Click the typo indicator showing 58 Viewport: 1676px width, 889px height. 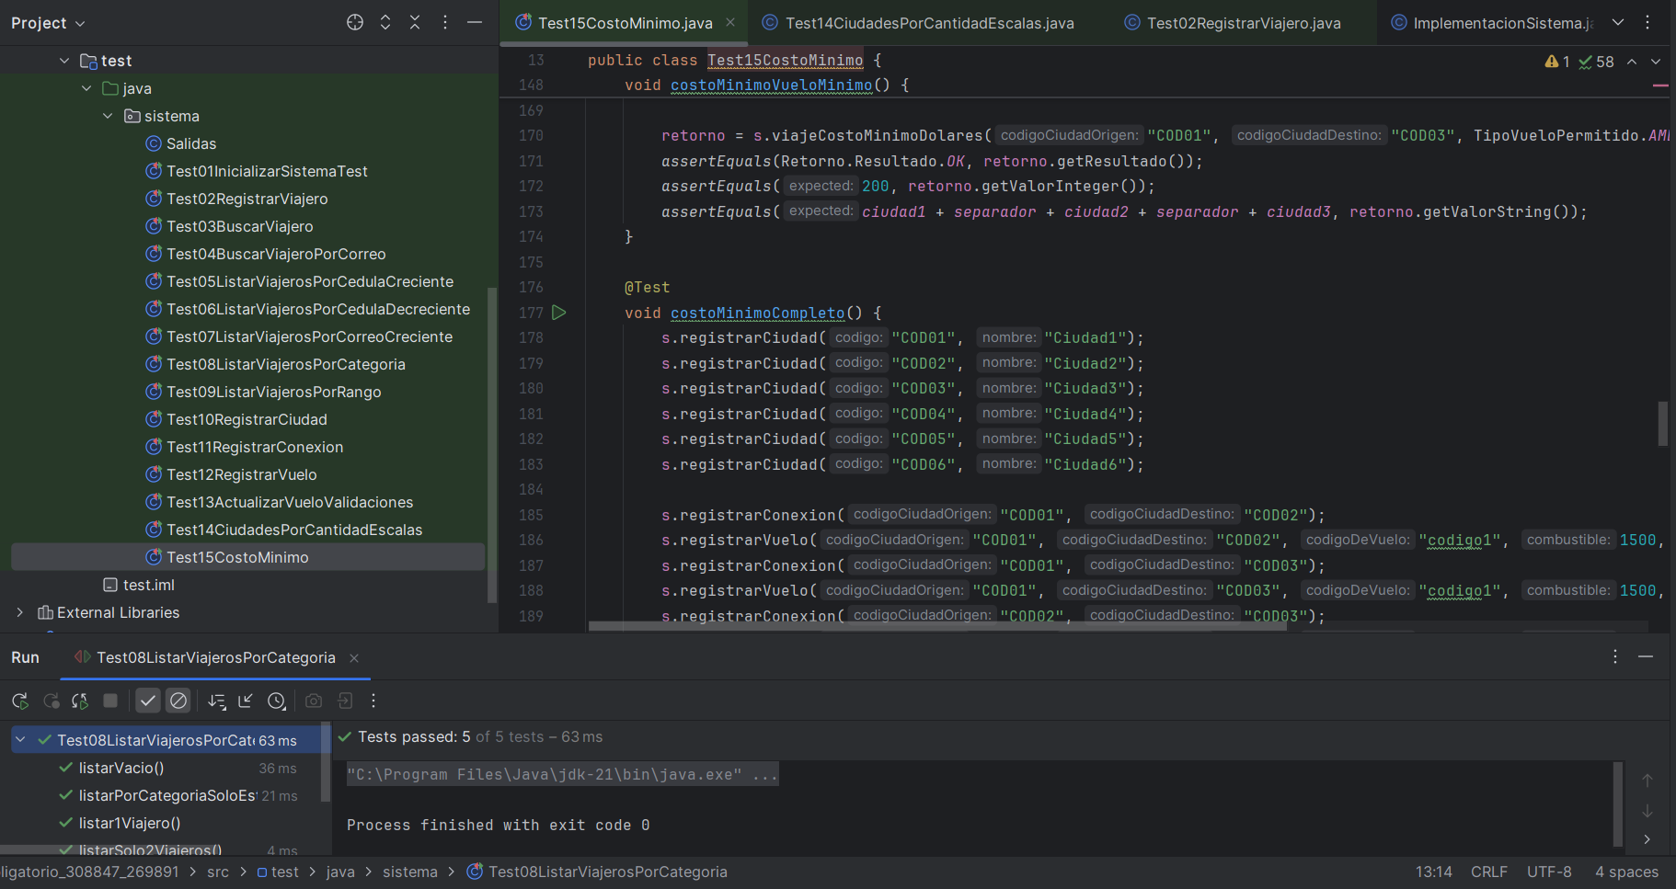[x=1597, y=62]
